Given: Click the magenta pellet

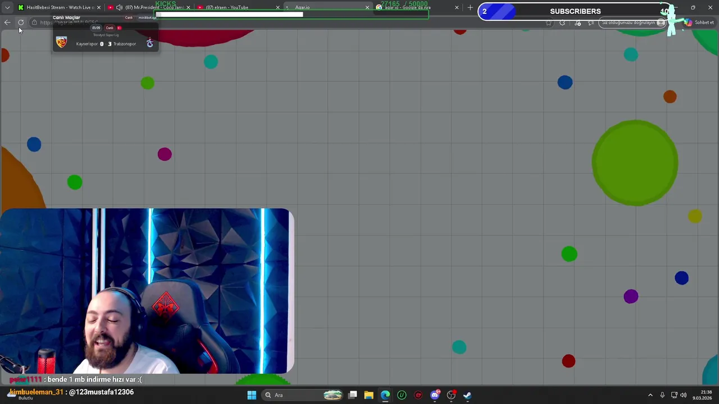Looking at the screenshot, I should click(165, 154).
